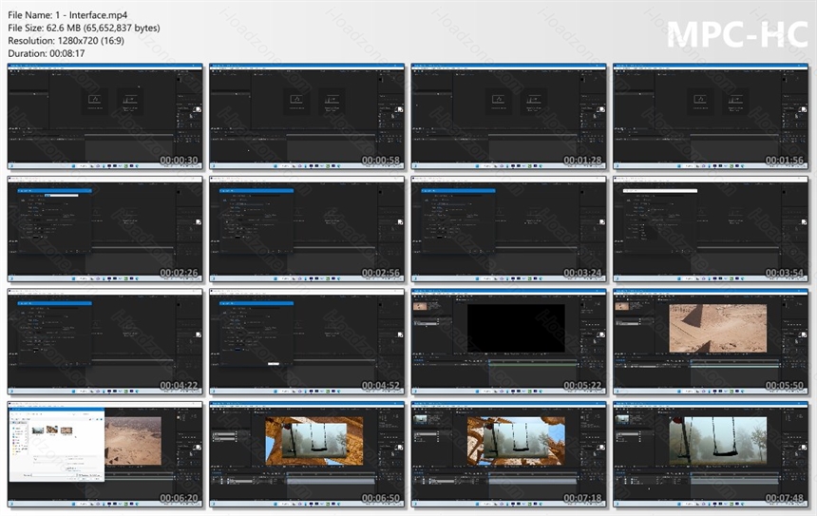Image resolution: width=817 pixels, height=516 pixels.
Task: Select the desert pyramid frame at 00:05:50
Action: click(711, 342)
